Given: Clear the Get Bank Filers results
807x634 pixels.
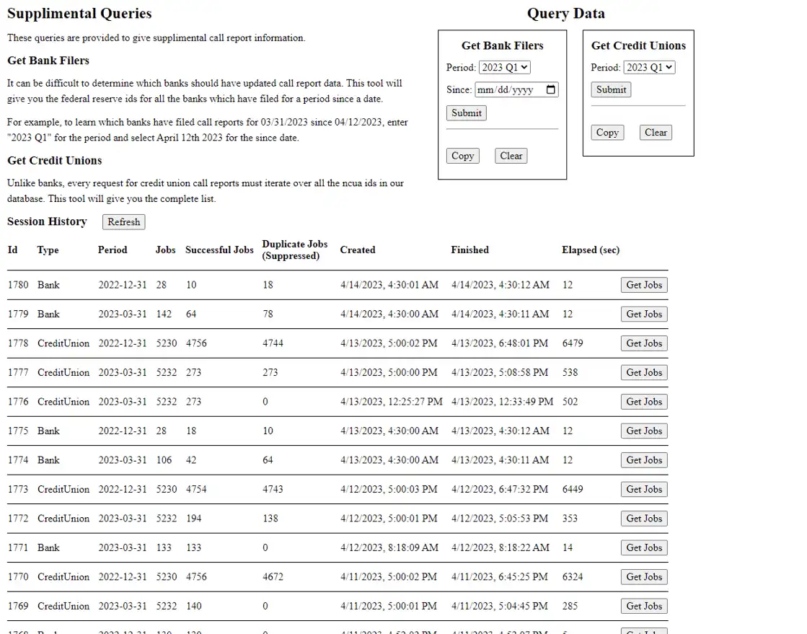Looking at the screenshot, I should tap(511, 156).
